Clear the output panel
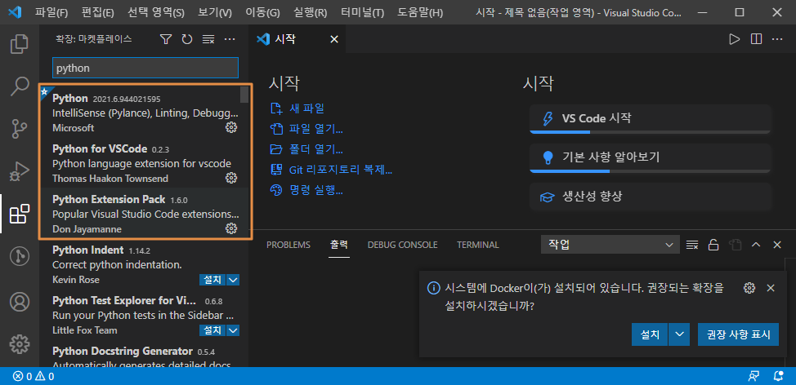Viewport: 796px width, 385px height. (691, 245)
